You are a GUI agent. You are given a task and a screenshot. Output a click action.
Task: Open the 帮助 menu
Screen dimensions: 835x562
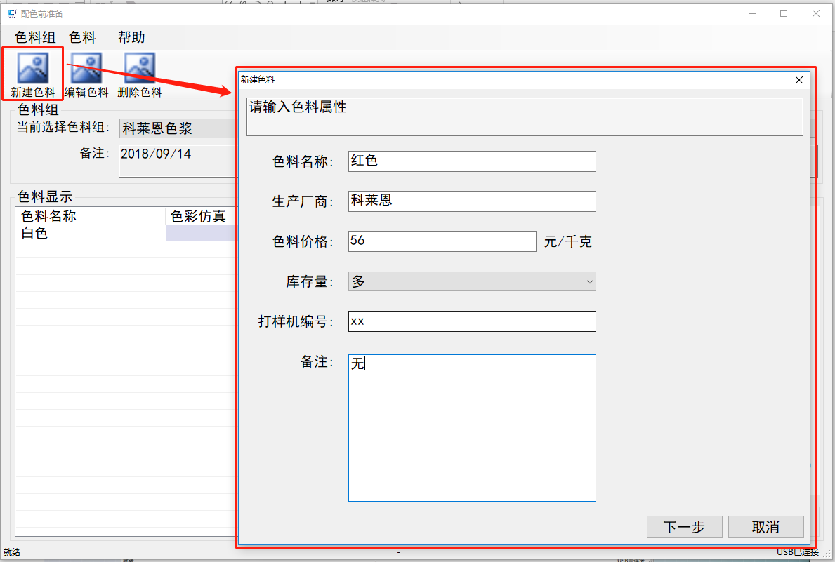(131, 37)
